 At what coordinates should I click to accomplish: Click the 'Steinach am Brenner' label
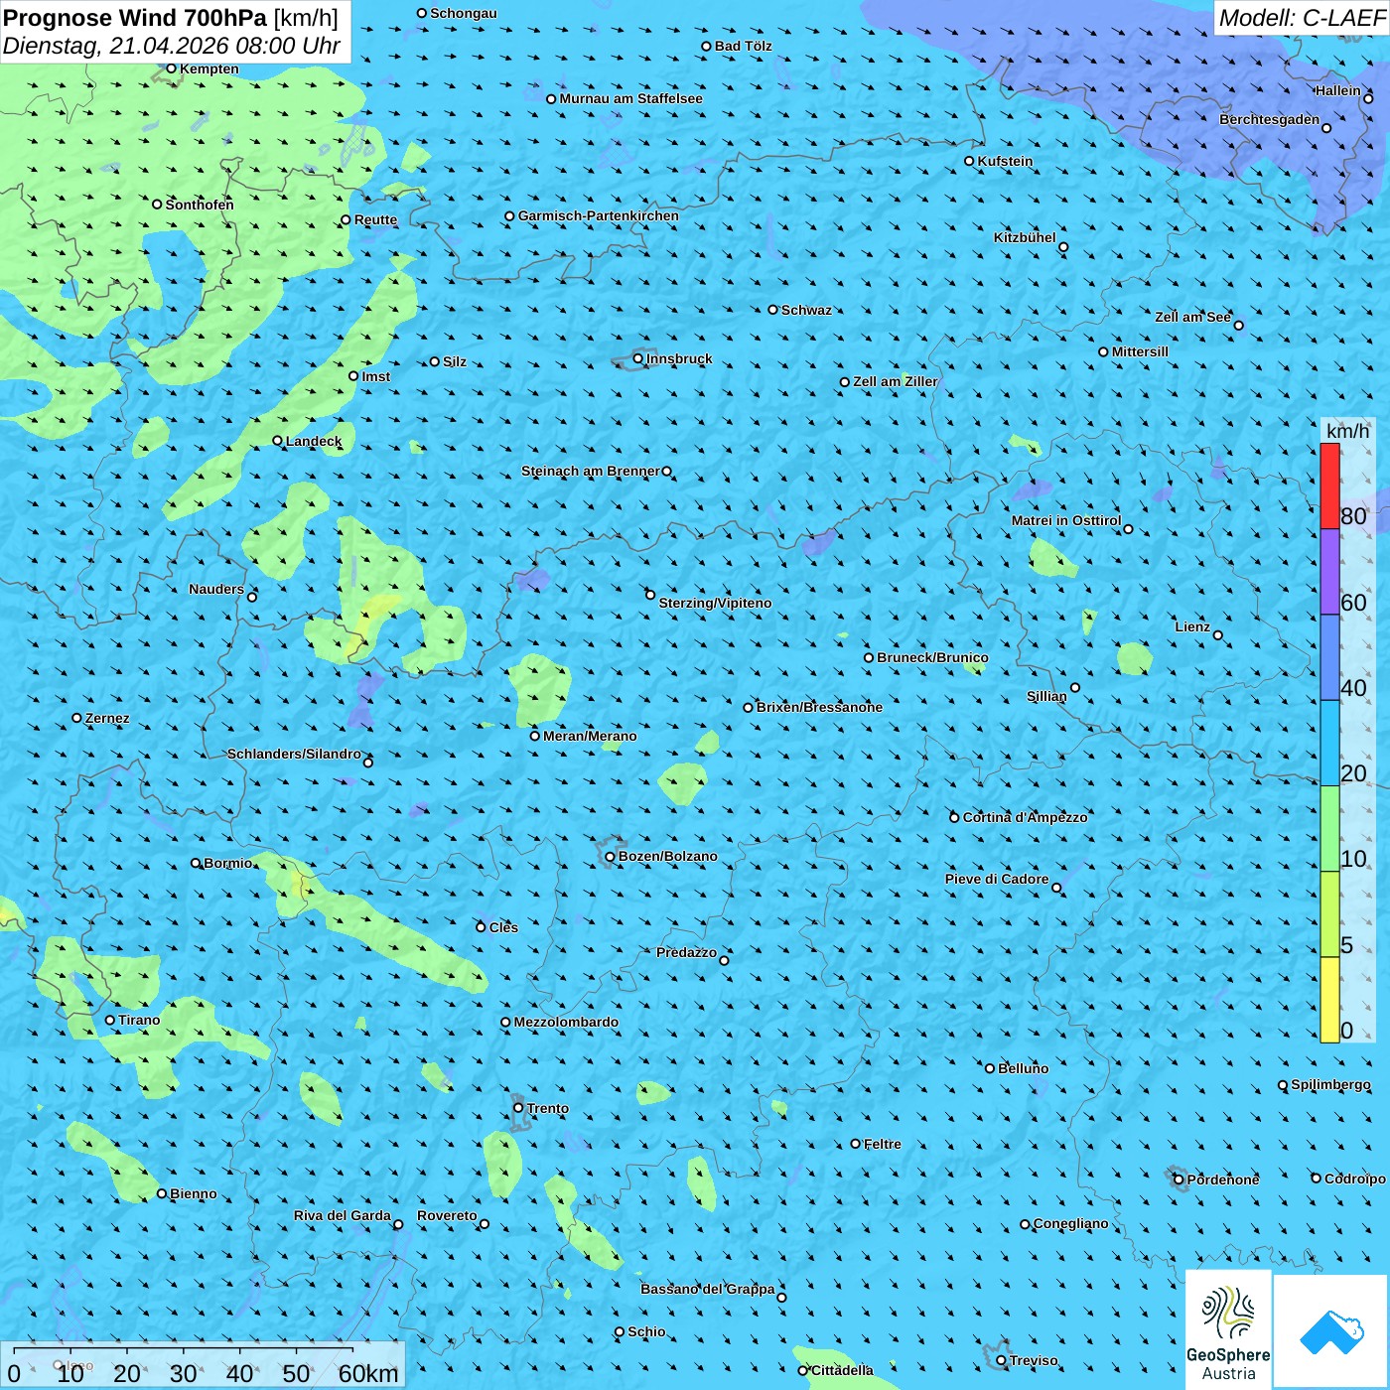pyautogui.click(x=591, y=471)
